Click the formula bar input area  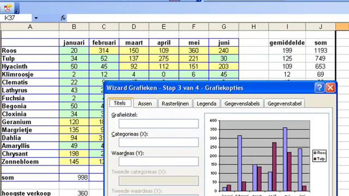point(207,18)
